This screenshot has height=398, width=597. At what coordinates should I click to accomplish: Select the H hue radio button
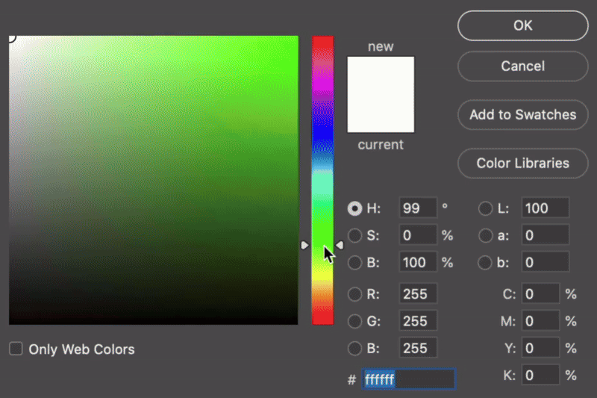pyautogui.click(x=355, y=208)
